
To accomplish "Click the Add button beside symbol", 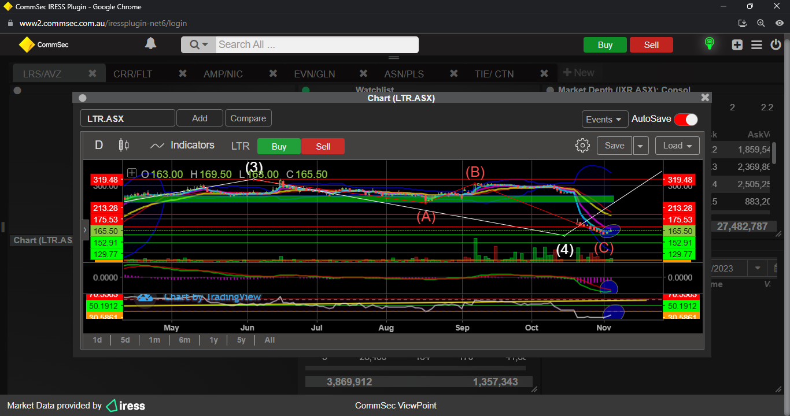I will (200, 118).
